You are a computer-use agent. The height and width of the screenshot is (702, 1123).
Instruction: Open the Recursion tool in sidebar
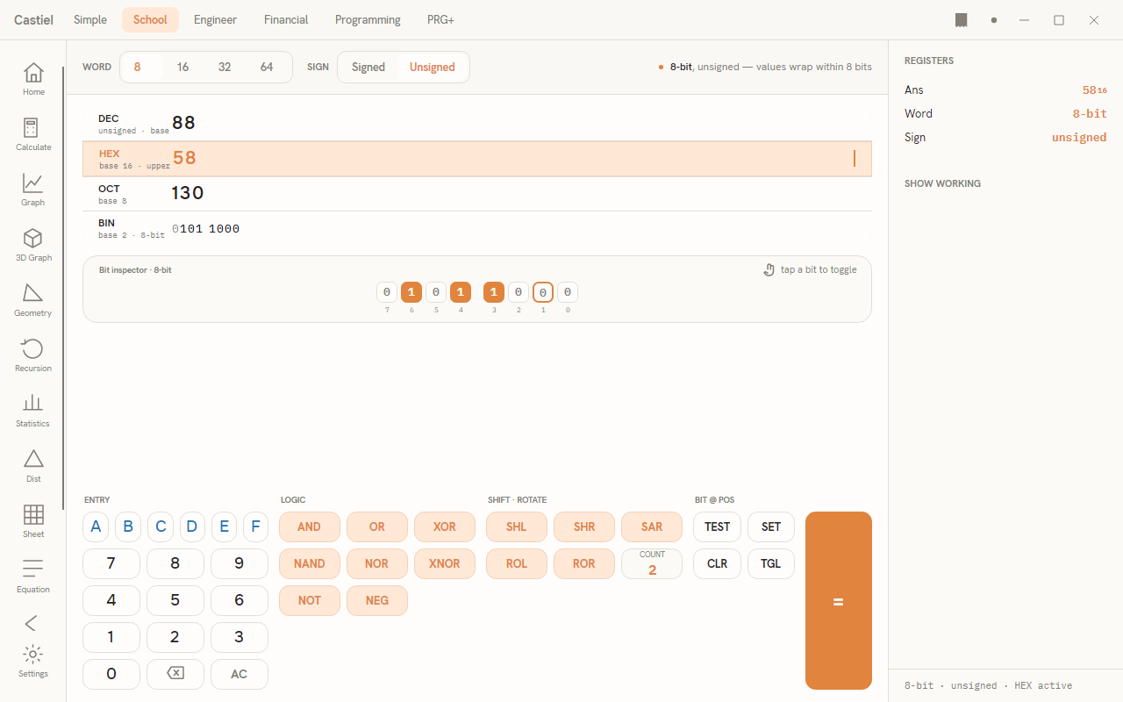(x=33, y=355)
